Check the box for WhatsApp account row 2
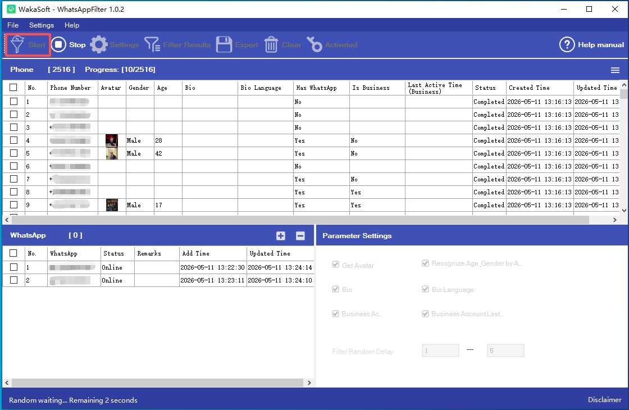The image size is (629, 410). [13, 280]
